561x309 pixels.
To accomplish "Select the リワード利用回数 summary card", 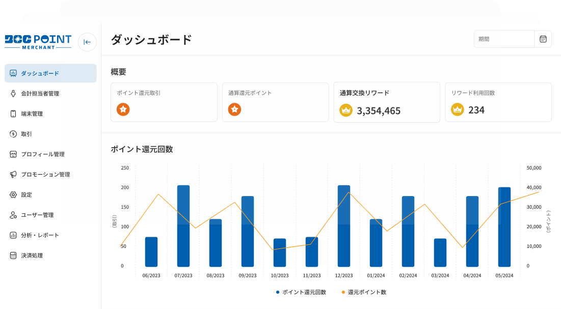I will [x=498, y=102].
